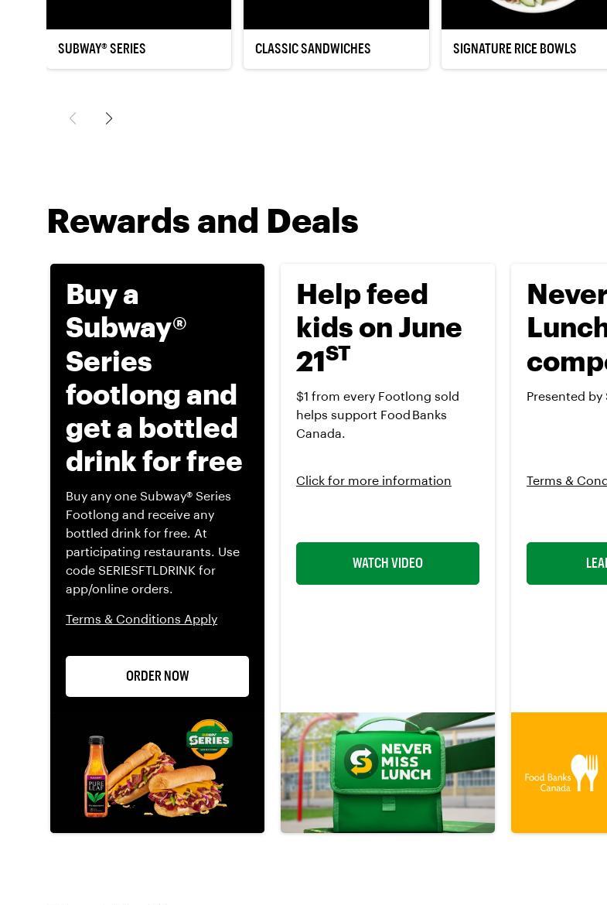Open the Terms link on the Never Miss Lunch card

(x=567, y=480)
